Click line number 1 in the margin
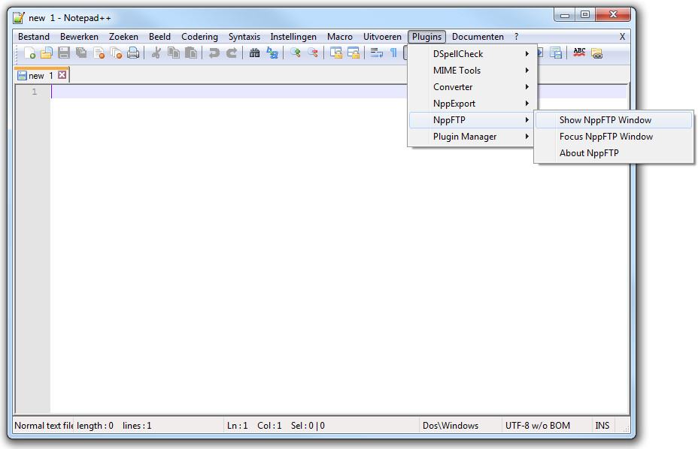 [x=35, y=92]
